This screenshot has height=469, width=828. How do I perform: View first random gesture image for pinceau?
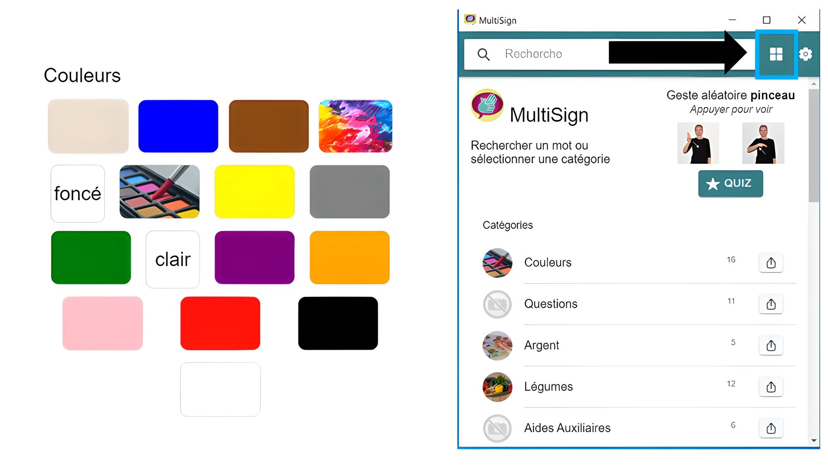[x=698, y=143]
